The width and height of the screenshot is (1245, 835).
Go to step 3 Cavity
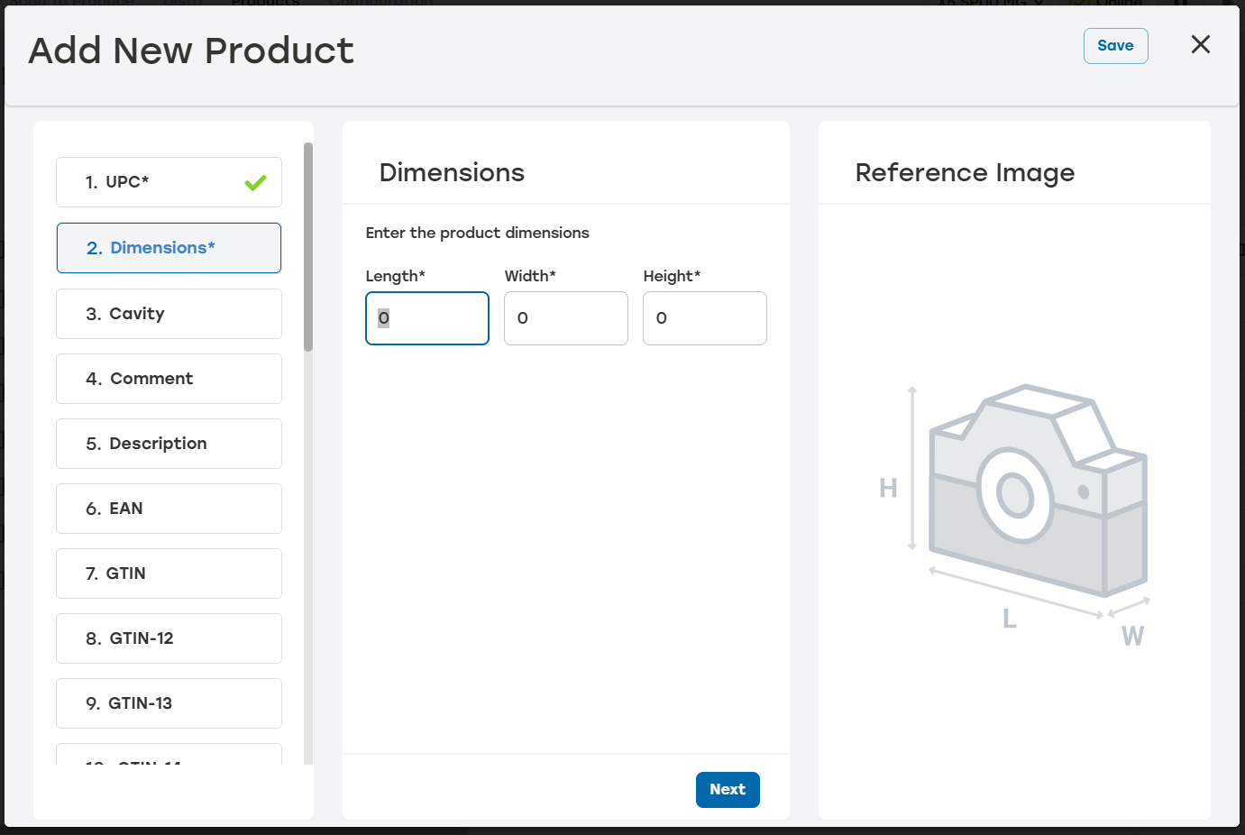click(169, 314)
